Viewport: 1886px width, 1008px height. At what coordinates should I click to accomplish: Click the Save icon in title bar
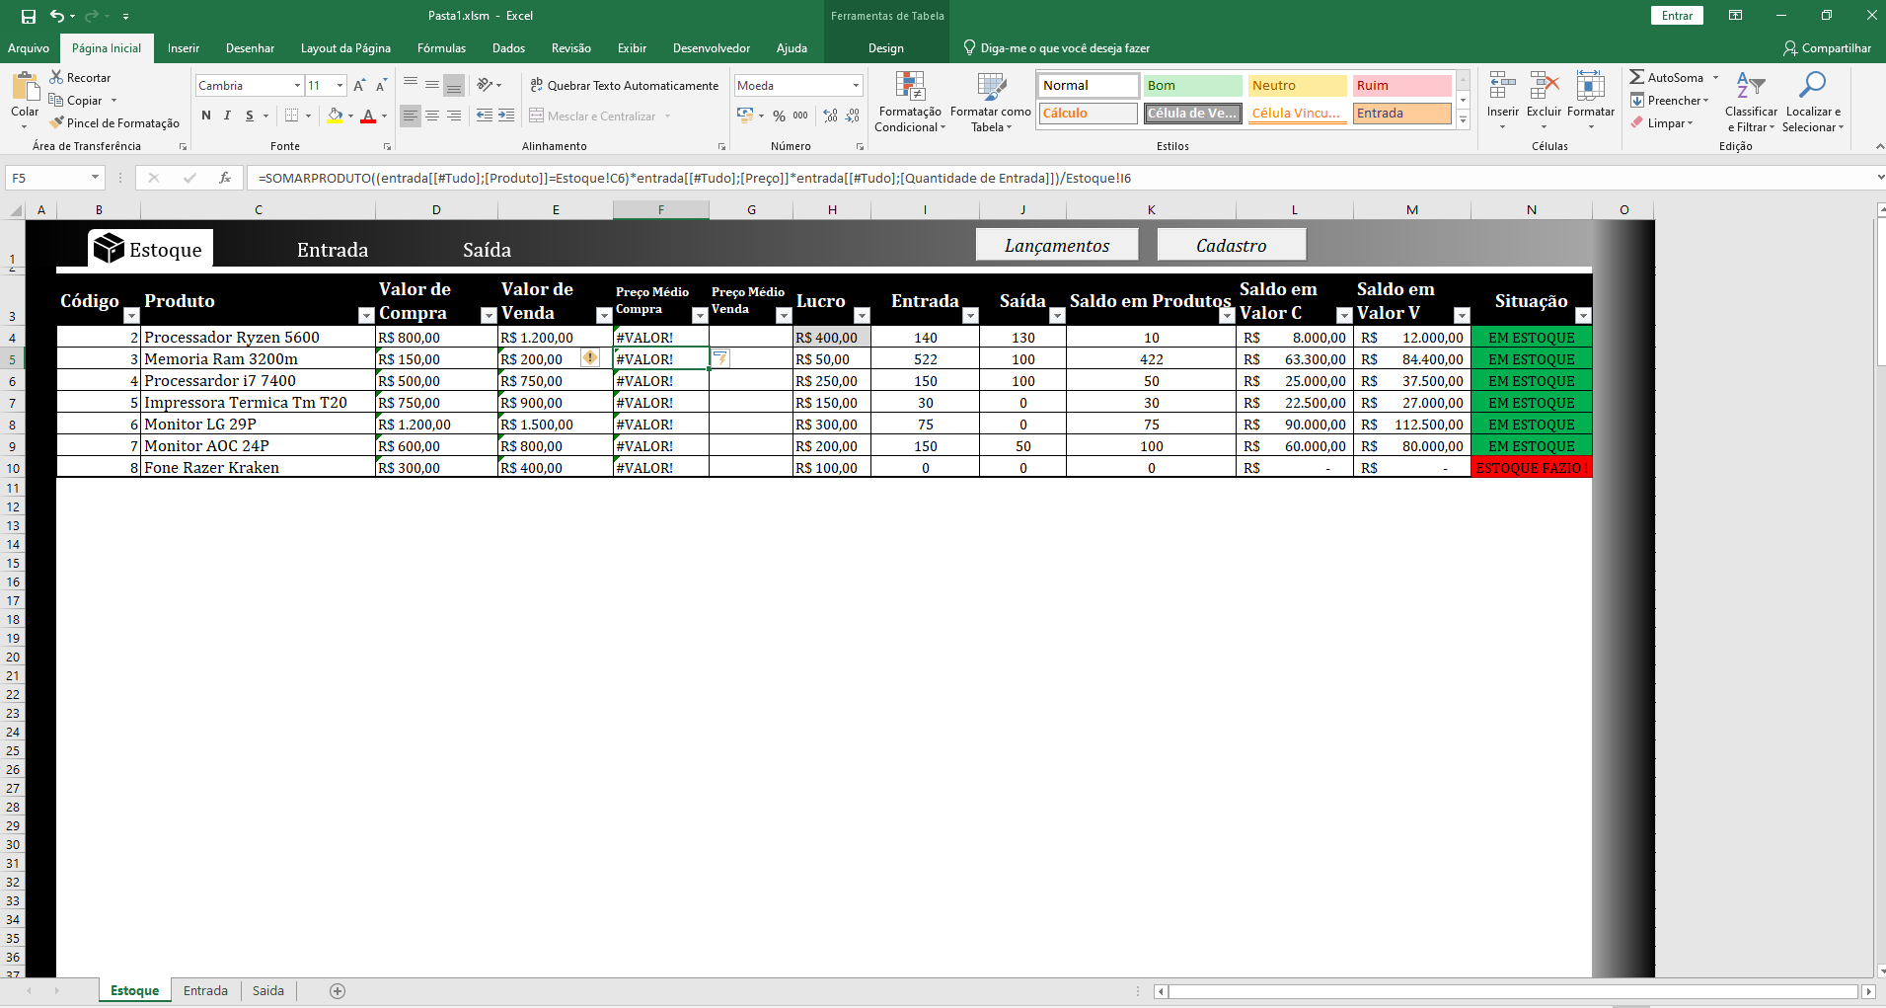tap(29, 16)
